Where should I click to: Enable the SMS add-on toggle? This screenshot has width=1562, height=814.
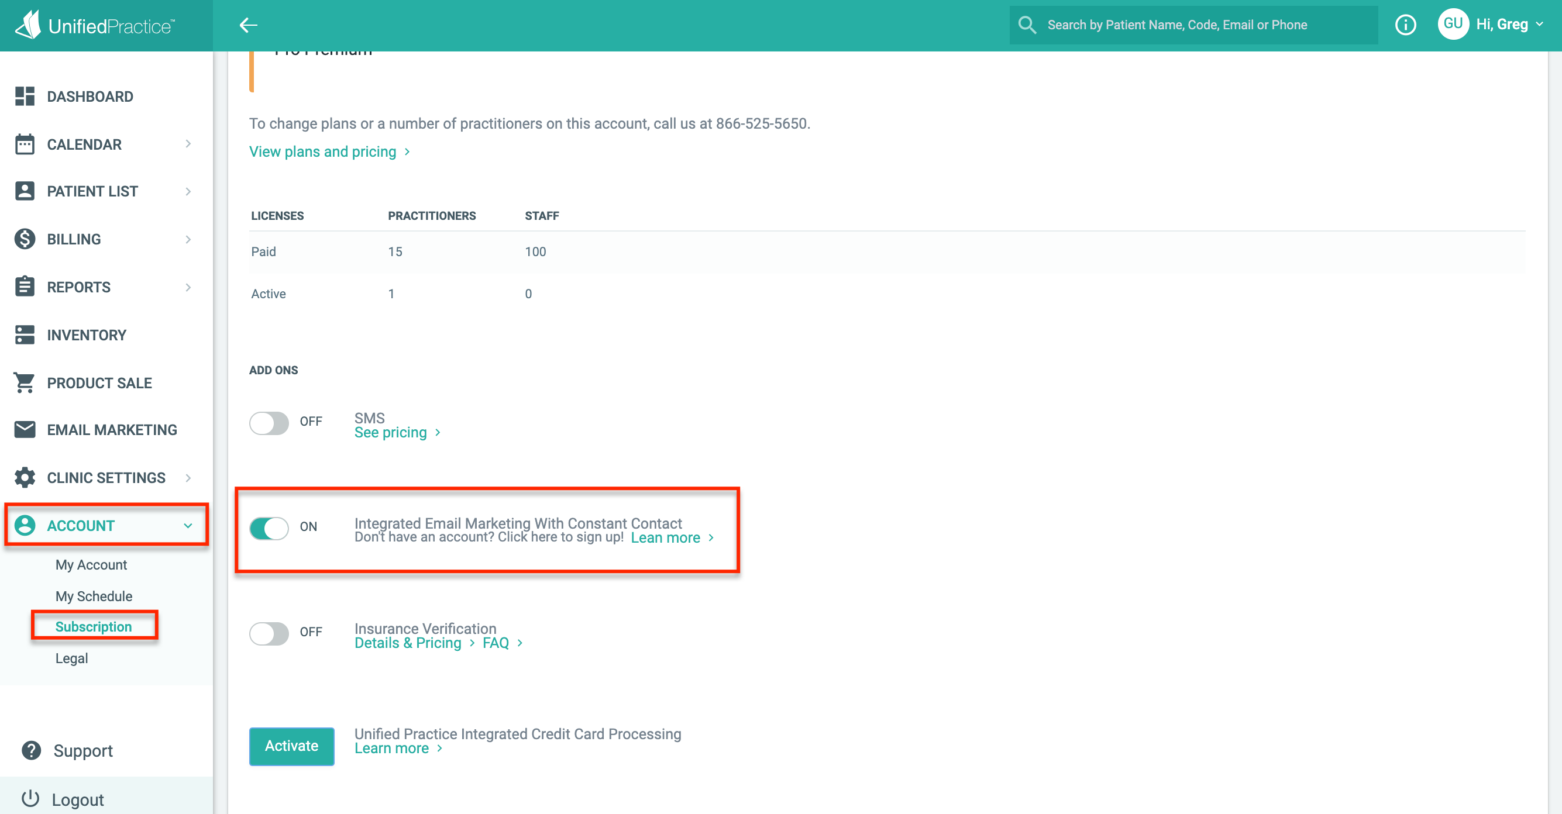point(269,422)
